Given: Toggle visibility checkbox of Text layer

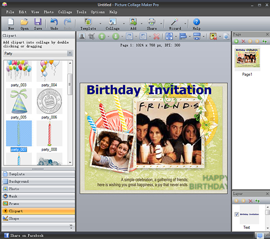Looking at the screenshot, I should coord(237,214).
